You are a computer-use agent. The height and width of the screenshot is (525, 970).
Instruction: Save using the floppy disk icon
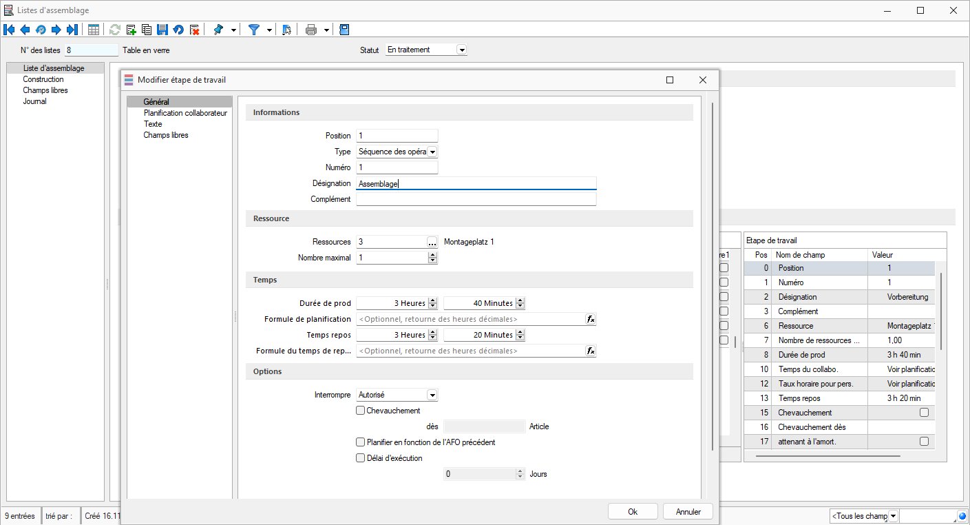pos(162,30)
